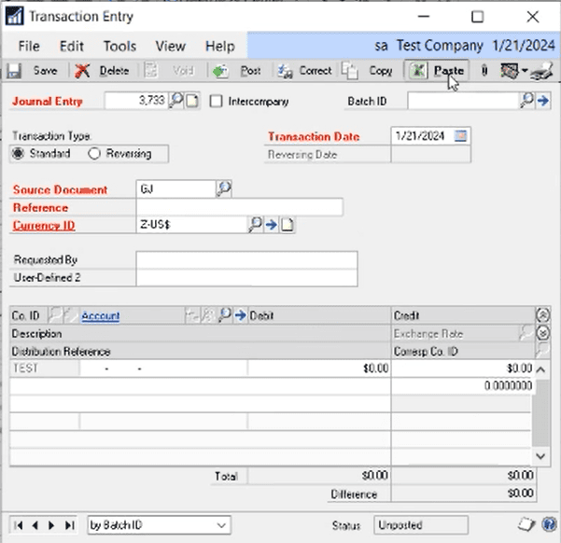This screenshot has width=561, height=543.
Task: Click the Batch ID blue arrow
Action: tap(543, 101)
